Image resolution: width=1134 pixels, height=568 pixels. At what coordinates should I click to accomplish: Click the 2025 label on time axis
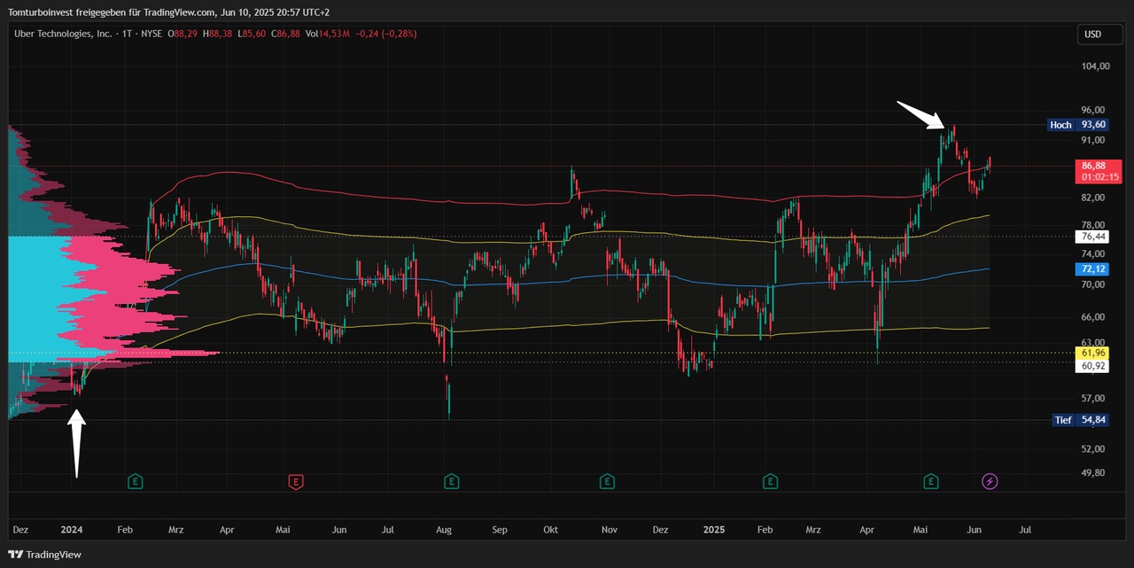714,530
